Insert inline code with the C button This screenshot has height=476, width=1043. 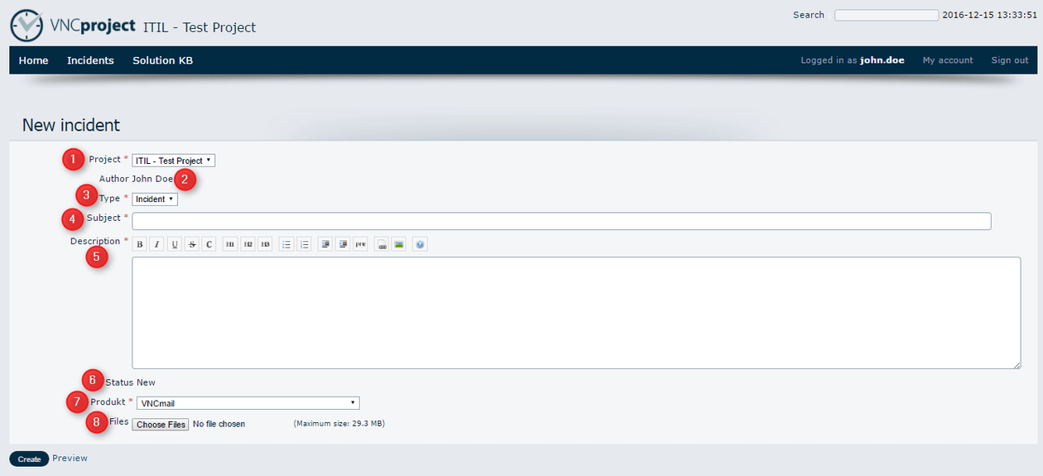(x=209, y=244)
